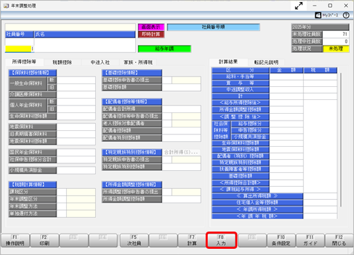Click the 社員番号順 sort button
The image size is (354, 255).
tap(213, 27)
